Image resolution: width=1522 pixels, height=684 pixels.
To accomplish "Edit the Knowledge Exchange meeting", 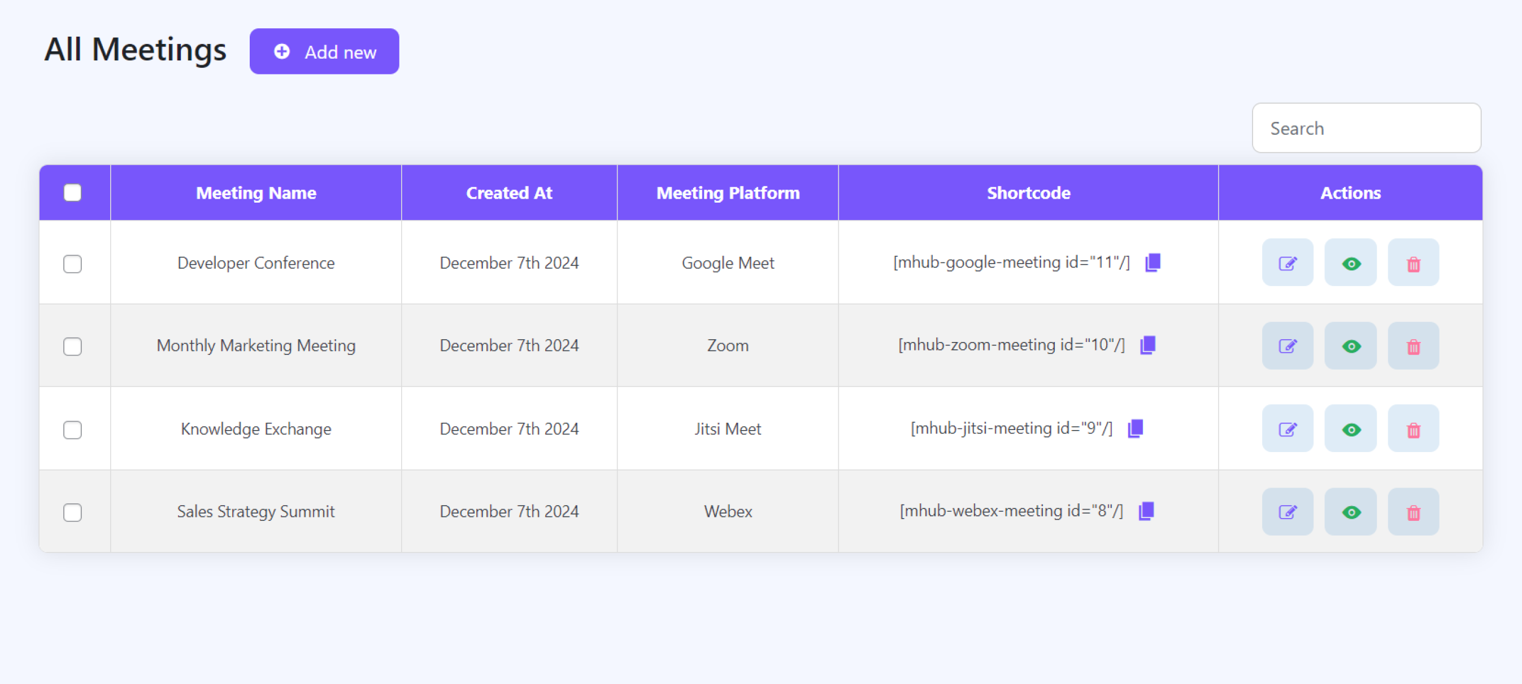I will pyautogui.click(x=1288, y=428).
